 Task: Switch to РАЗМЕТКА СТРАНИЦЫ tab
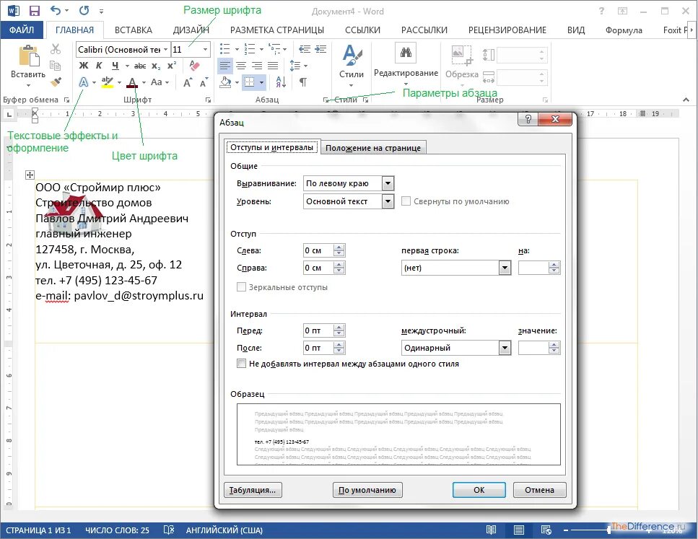point(277,30)
